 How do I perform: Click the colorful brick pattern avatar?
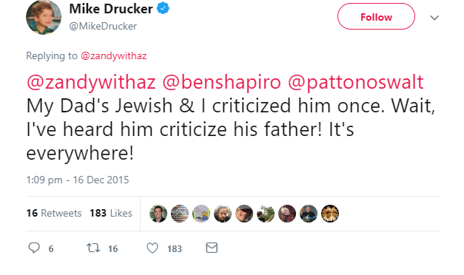pos(180,214)
